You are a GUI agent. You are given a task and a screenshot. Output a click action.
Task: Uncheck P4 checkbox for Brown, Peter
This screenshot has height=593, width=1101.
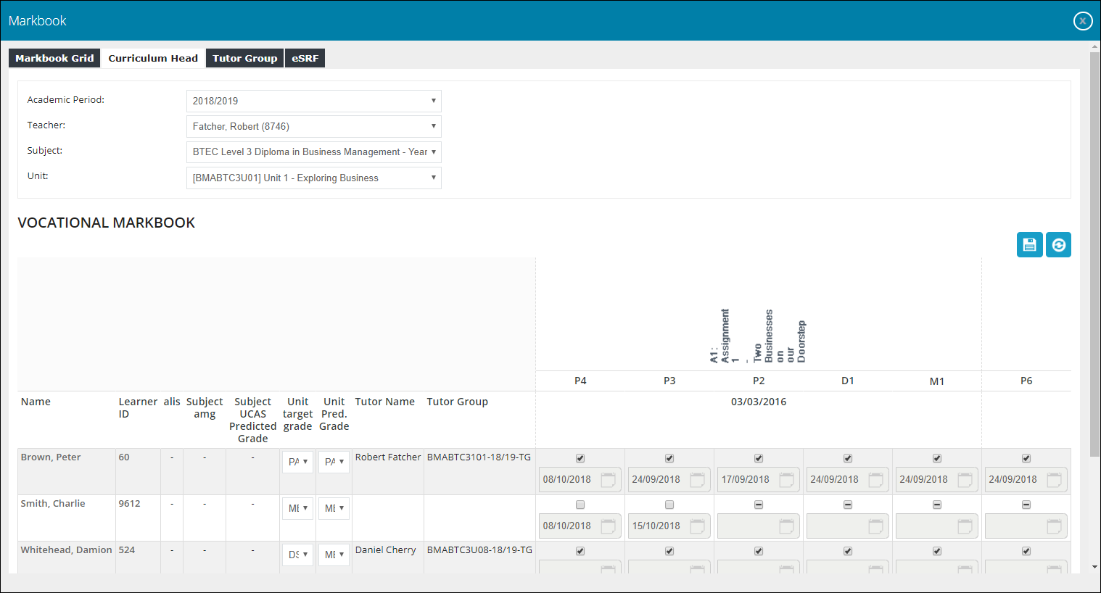[x=580, y=458]
